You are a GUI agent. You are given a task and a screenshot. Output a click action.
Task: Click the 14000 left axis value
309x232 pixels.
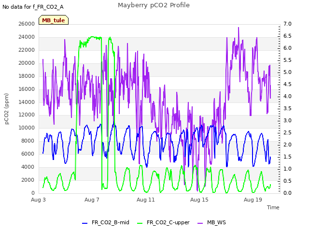coord(27,102)
